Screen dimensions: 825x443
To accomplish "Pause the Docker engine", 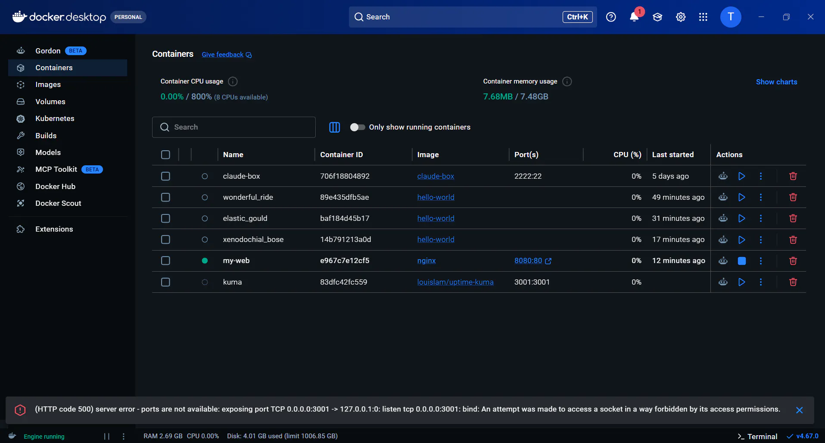I will pos(107,437).
